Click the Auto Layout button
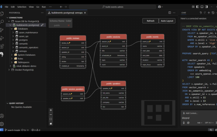Viewport: 217px width, 137px height. (167, 21)
